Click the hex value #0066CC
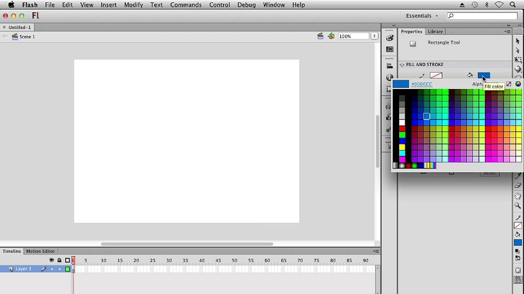The width and height of the screenshot is (524, 294). point(421,84)
